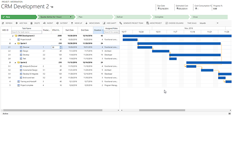Select the Plan process stage
Screen dimensions: 232x163
coord(94,17)
